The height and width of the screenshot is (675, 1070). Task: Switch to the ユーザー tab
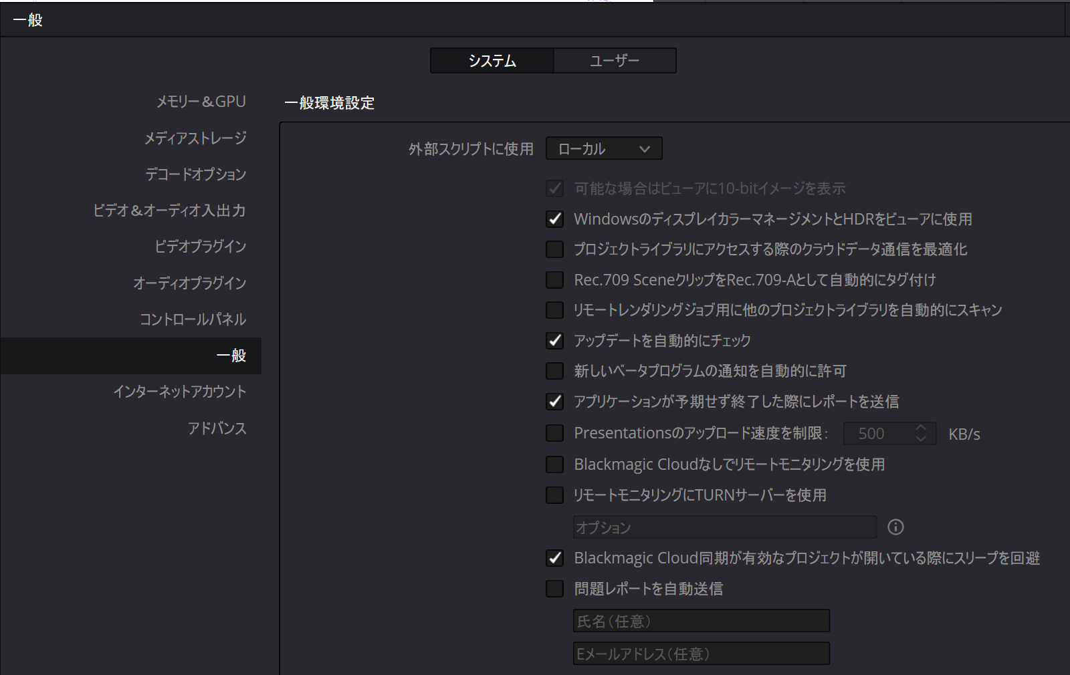tap(615, 61)
